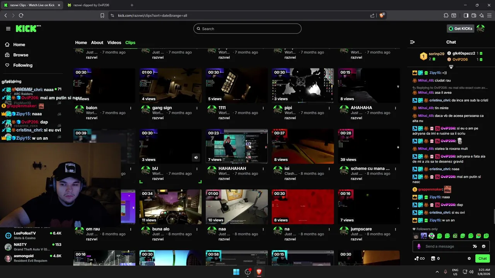
Task: Open options menu for gang sign clip
Action: tap(197, 108)
